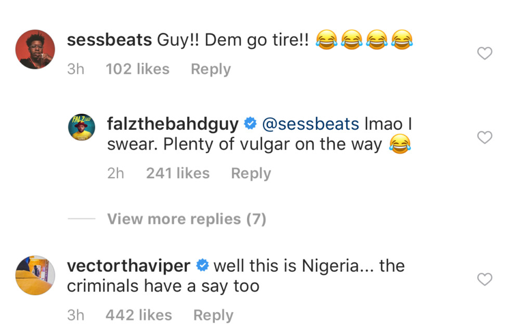
Task: Open the sessbeats username link
Action: (x=109, y=40)
